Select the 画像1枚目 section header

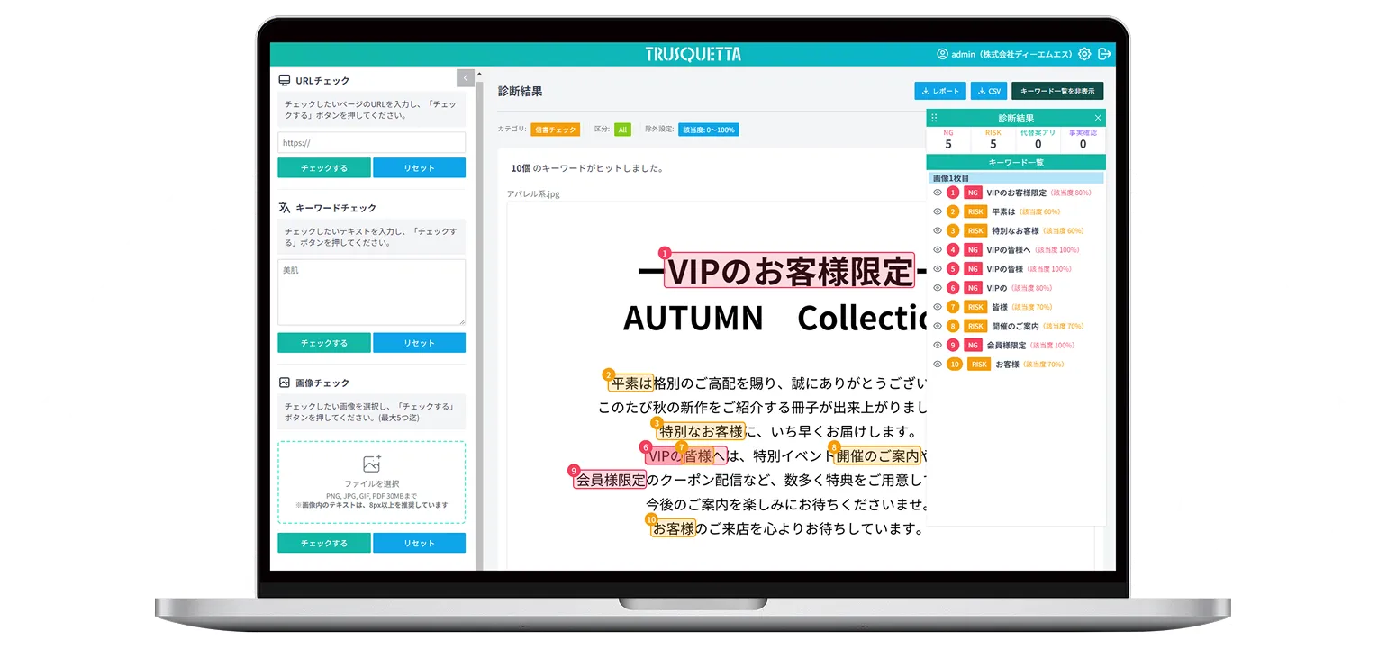pyautogui.click(x=952, y=177)
